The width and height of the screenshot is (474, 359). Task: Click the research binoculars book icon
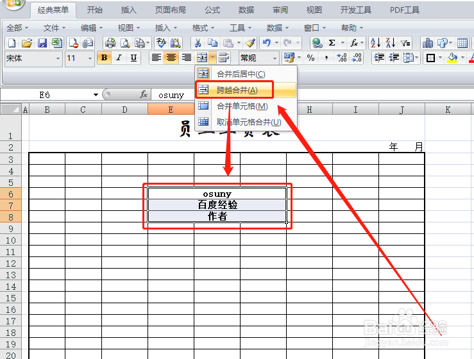(x=175, y=43)
